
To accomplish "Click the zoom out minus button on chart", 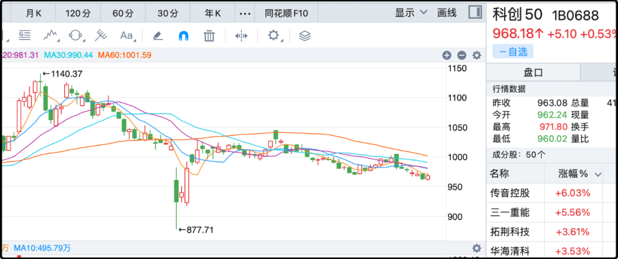I will (x=462, y=55).
